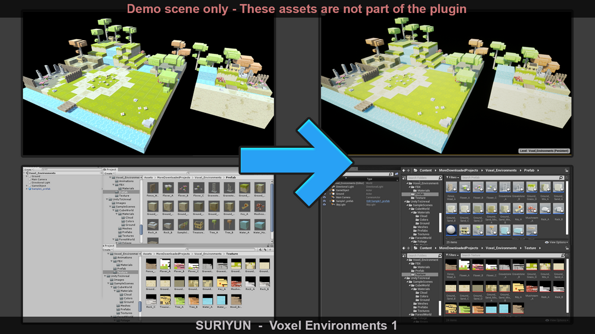Toggle the SkyLight eye icon in Unreal outliner
595x334 pixels.
click(x=324, y=205)
